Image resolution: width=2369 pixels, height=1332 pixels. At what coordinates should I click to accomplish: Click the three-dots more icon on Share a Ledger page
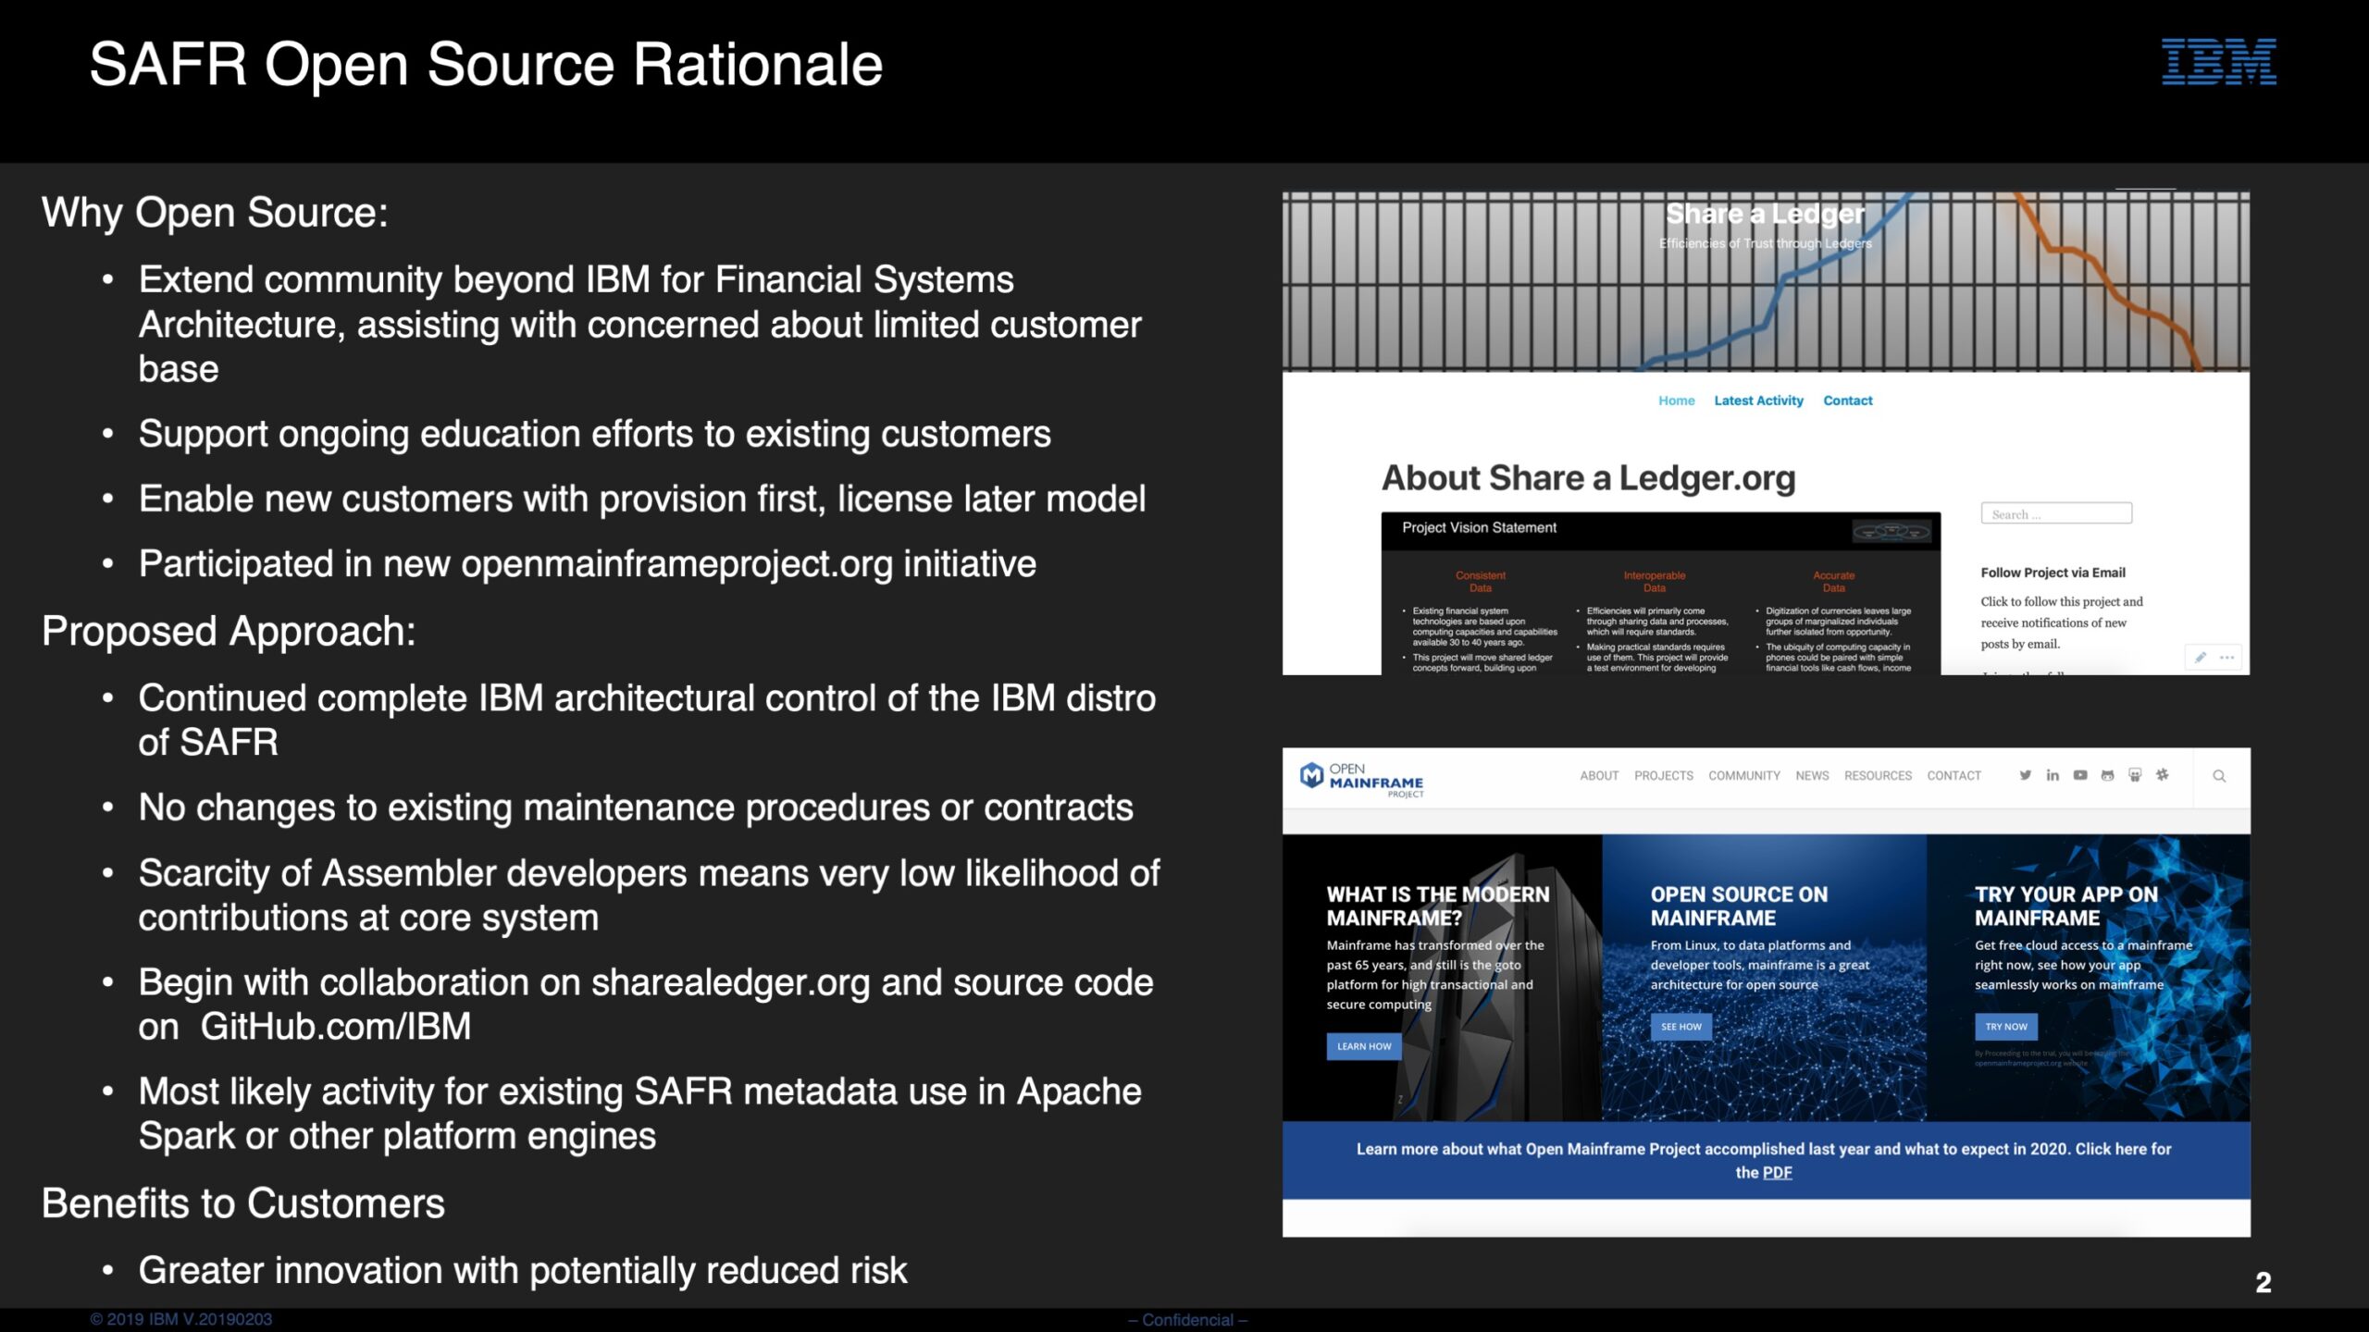[2227, 657]
